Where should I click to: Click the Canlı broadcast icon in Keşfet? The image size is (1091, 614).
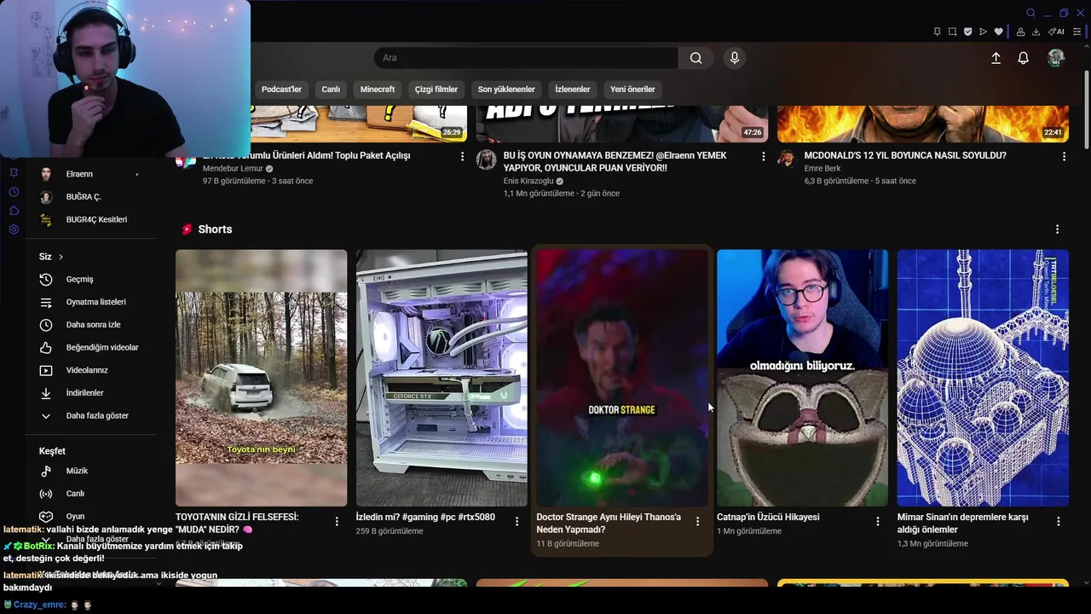coord(46,494)
